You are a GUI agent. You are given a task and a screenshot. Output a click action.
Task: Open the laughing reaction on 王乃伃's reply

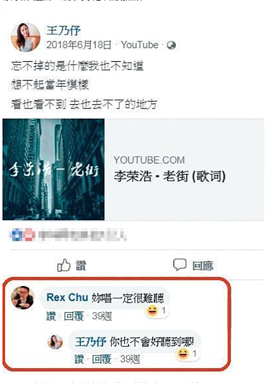[x=188, y=354]
